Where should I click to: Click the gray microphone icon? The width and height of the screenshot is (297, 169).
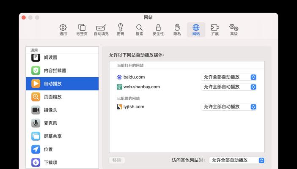click(36, 123)
